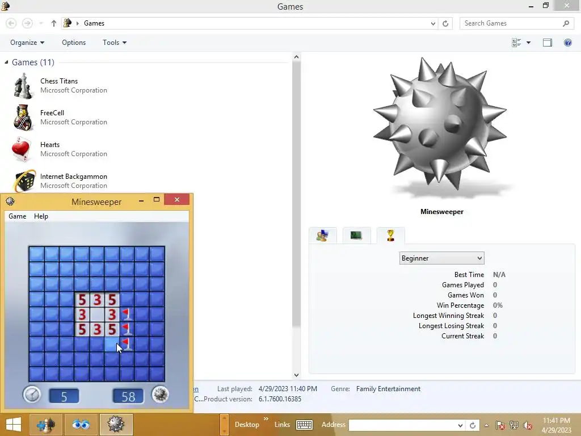The height and width of the screenshot is (436, 581).
Task: Click the taskbar Address input field
Action: [x=402, y=425]
